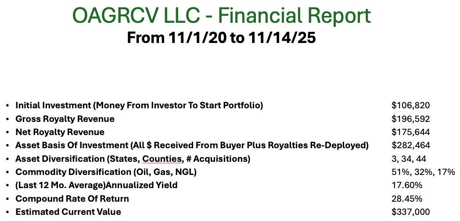Image resolution: width=460 pixels, height=221 pixels.
Task: Select the Compound Rate Of Return label
Action: (72, 199)
